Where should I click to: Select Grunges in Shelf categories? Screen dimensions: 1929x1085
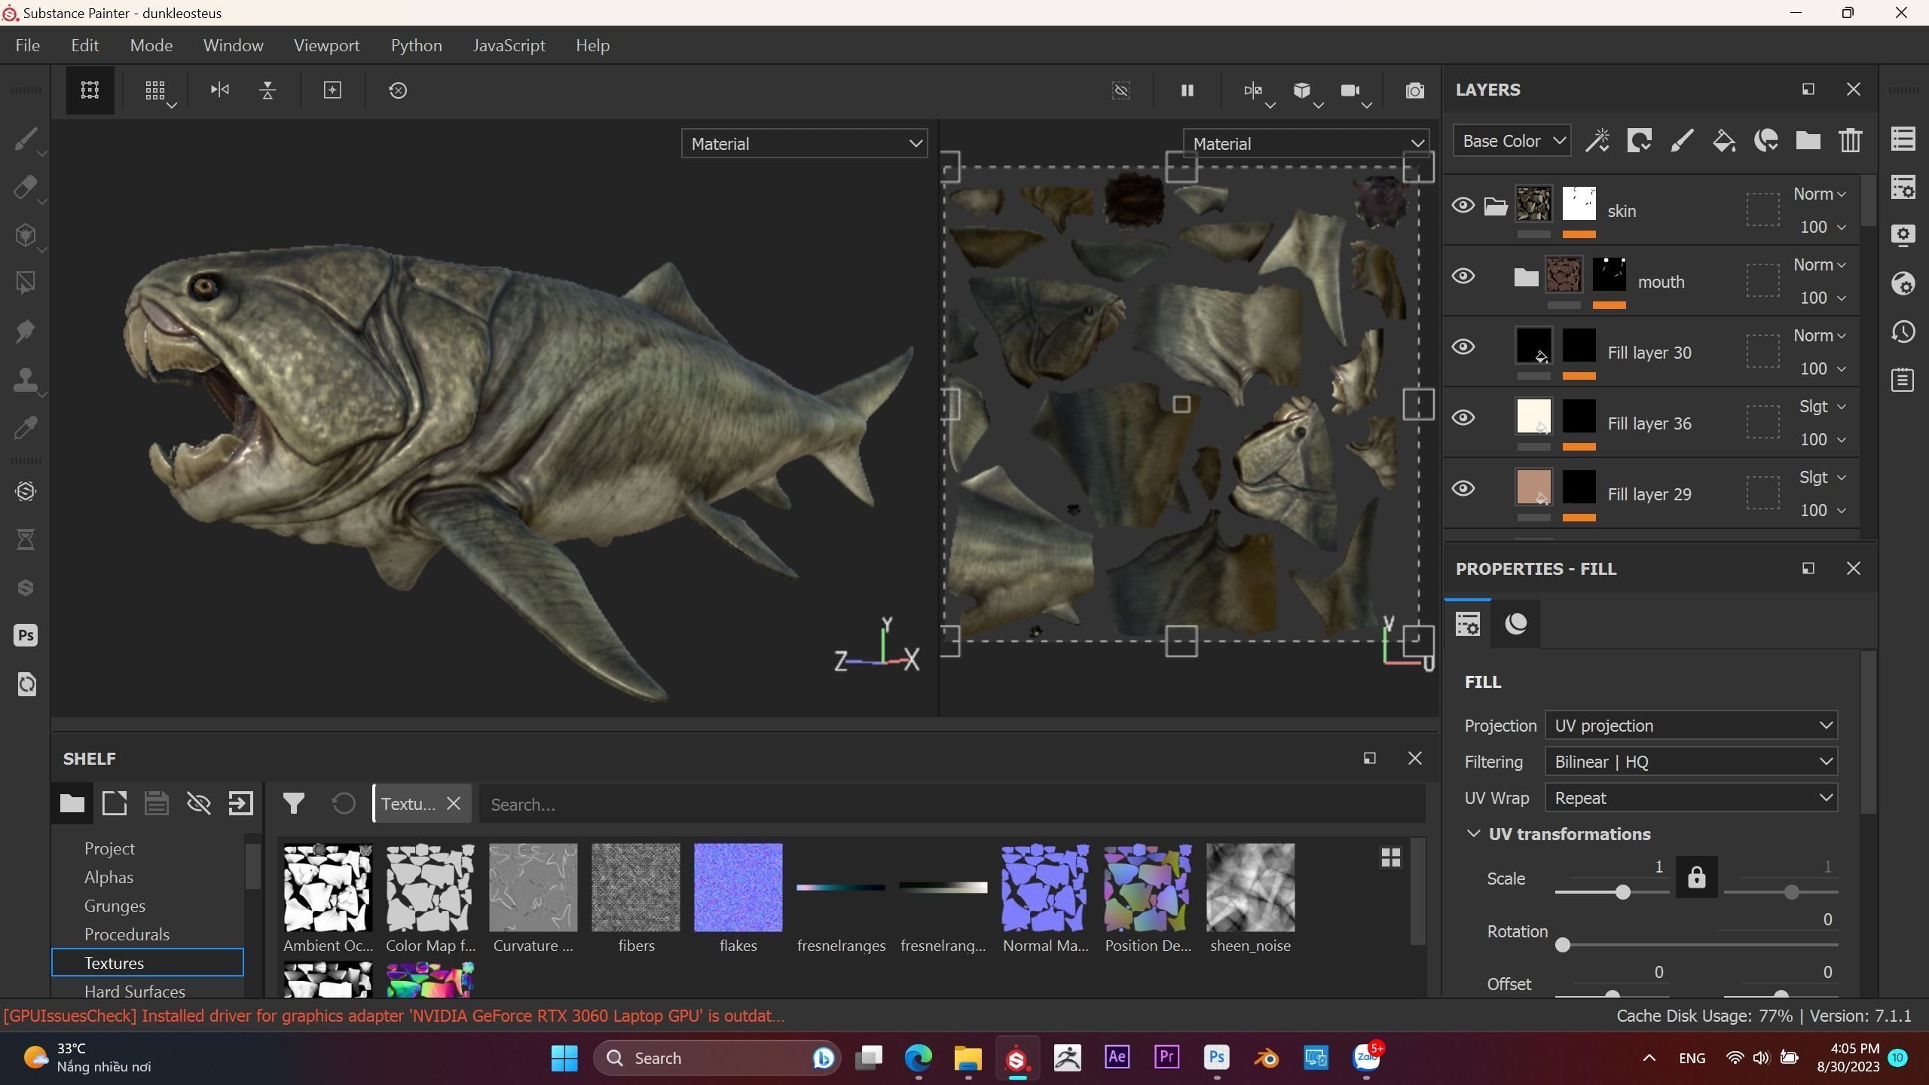[x=115, y=906]
